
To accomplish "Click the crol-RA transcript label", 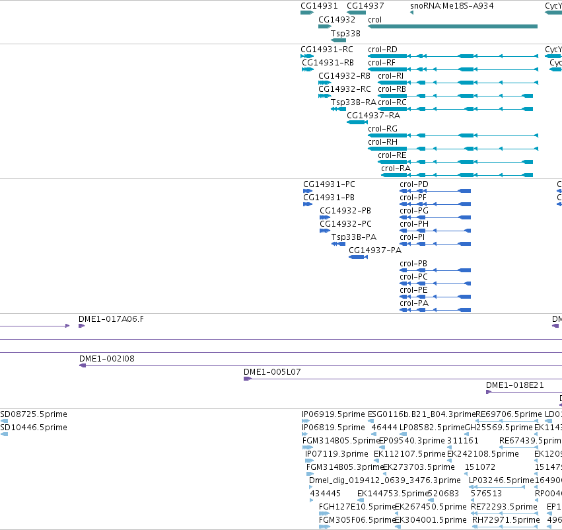I will click(x=396, y=168).
